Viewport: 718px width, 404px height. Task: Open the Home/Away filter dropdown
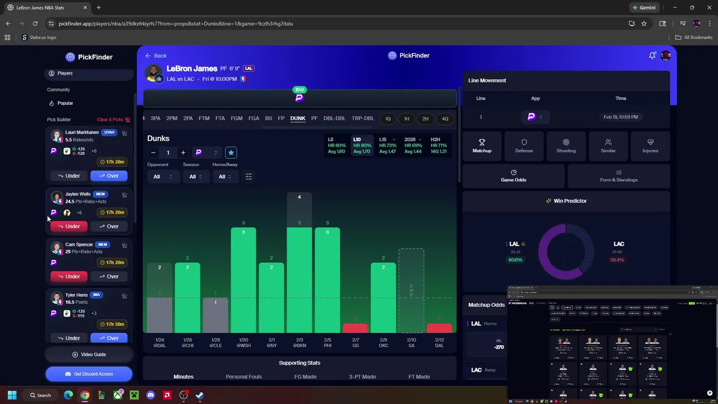pyautogui.click(x=225, y=176)
